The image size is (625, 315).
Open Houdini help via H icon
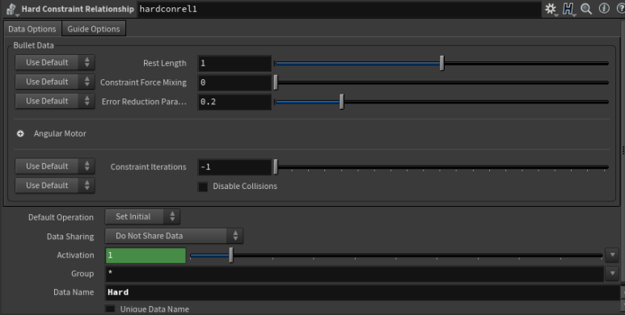click(x=568, y=9)
